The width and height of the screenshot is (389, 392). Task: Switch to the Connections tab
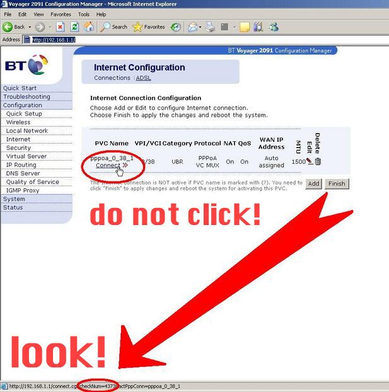coord(112,78)
